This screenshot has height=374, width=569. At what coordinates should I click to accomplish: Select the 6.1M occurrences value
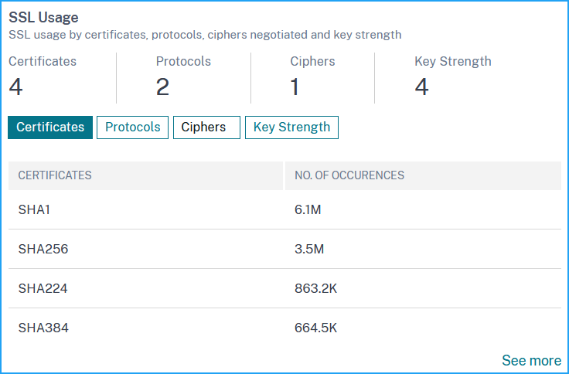click(x=308, y=209)
